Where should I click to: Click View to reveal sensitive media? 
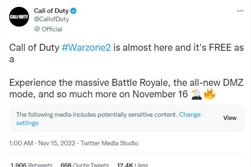click(230, 118)
